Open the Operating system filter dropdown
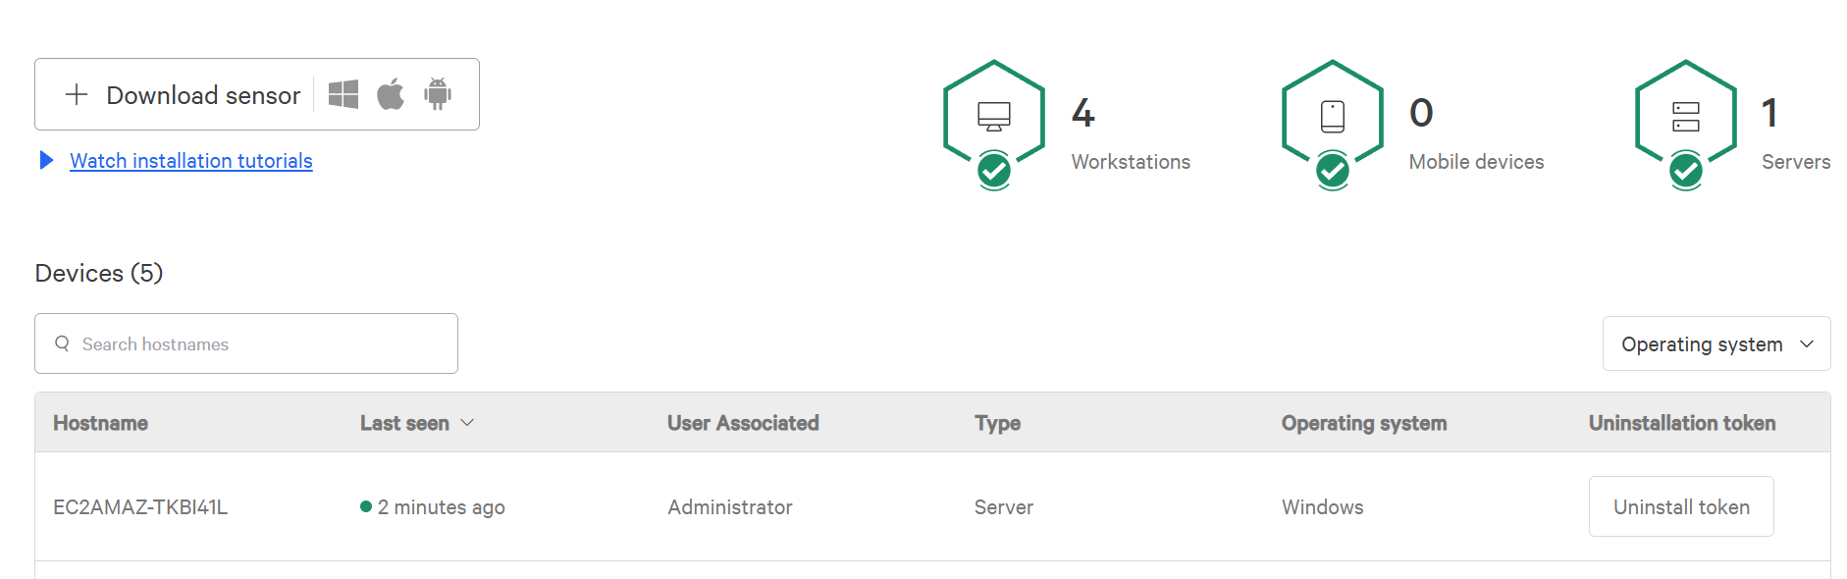The height and width of the screenshot is (579, 1847). tap(1715, 343)
